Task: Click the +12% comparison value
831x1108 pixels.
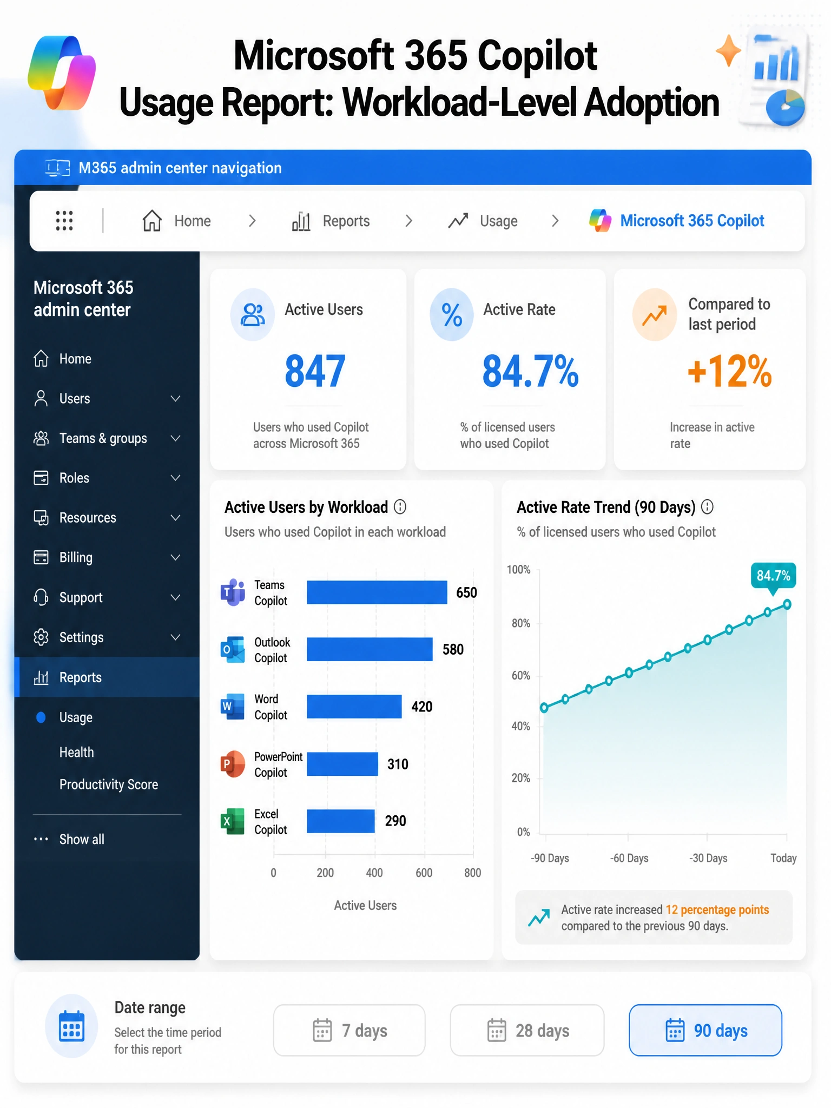Action: point(729,372)
